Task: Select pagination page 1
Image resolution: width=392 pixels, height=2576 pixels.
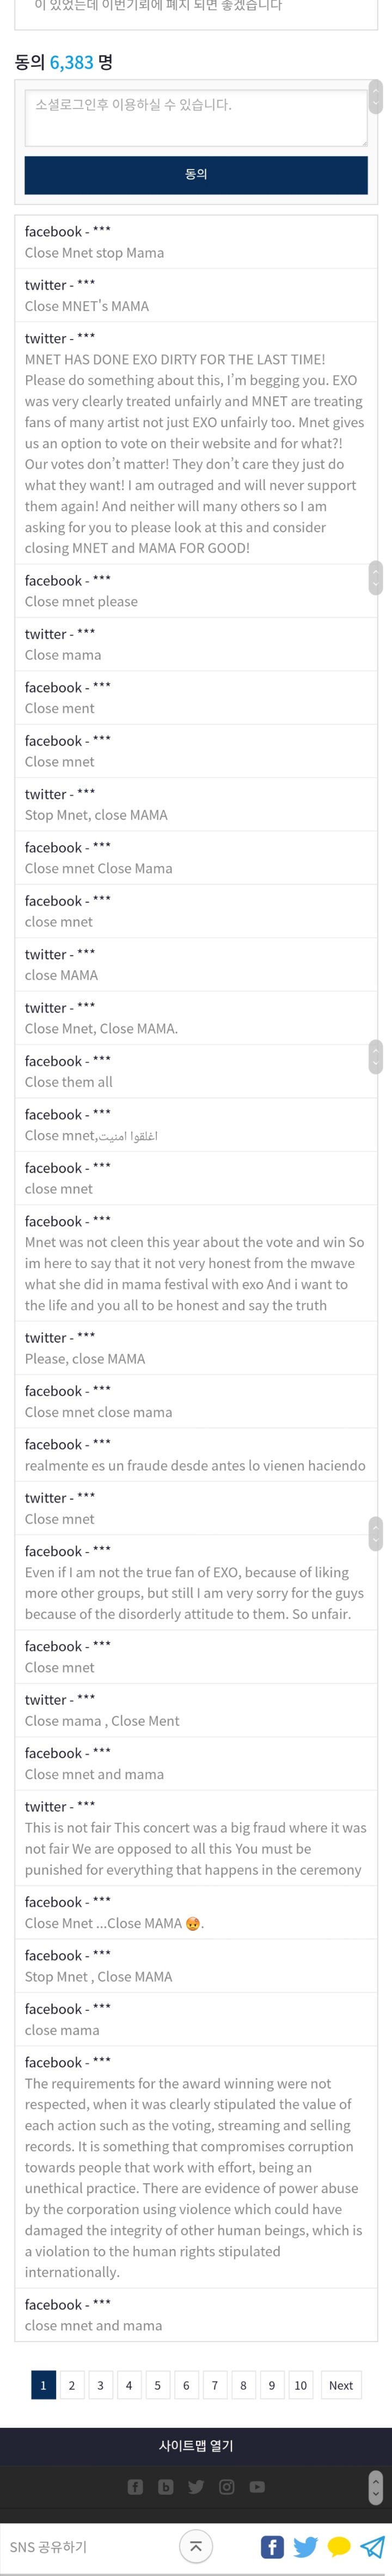Action: tap(43, 2384)
